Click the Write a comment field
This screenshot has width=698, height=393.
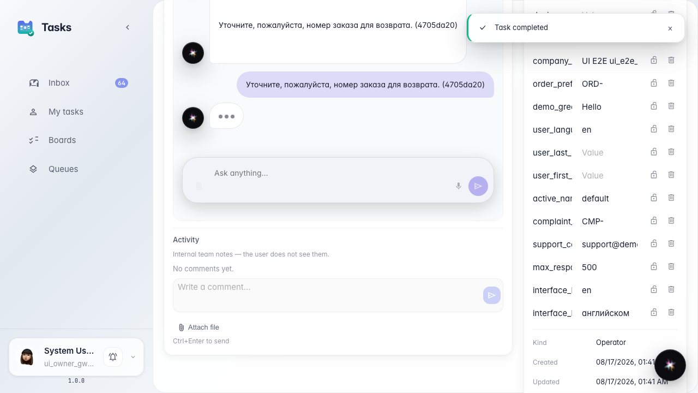[327, 295]
